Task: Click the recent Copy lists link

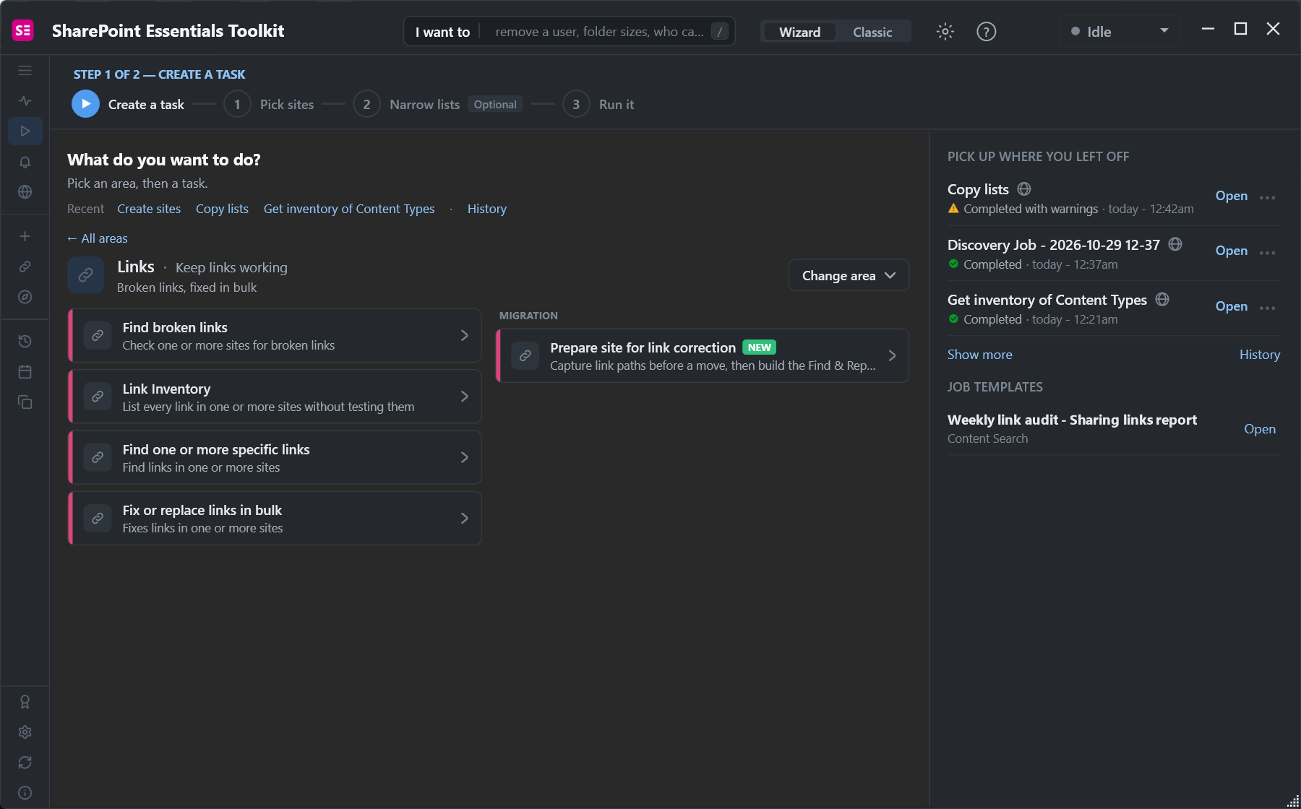Action: click(x=222, y=209)
